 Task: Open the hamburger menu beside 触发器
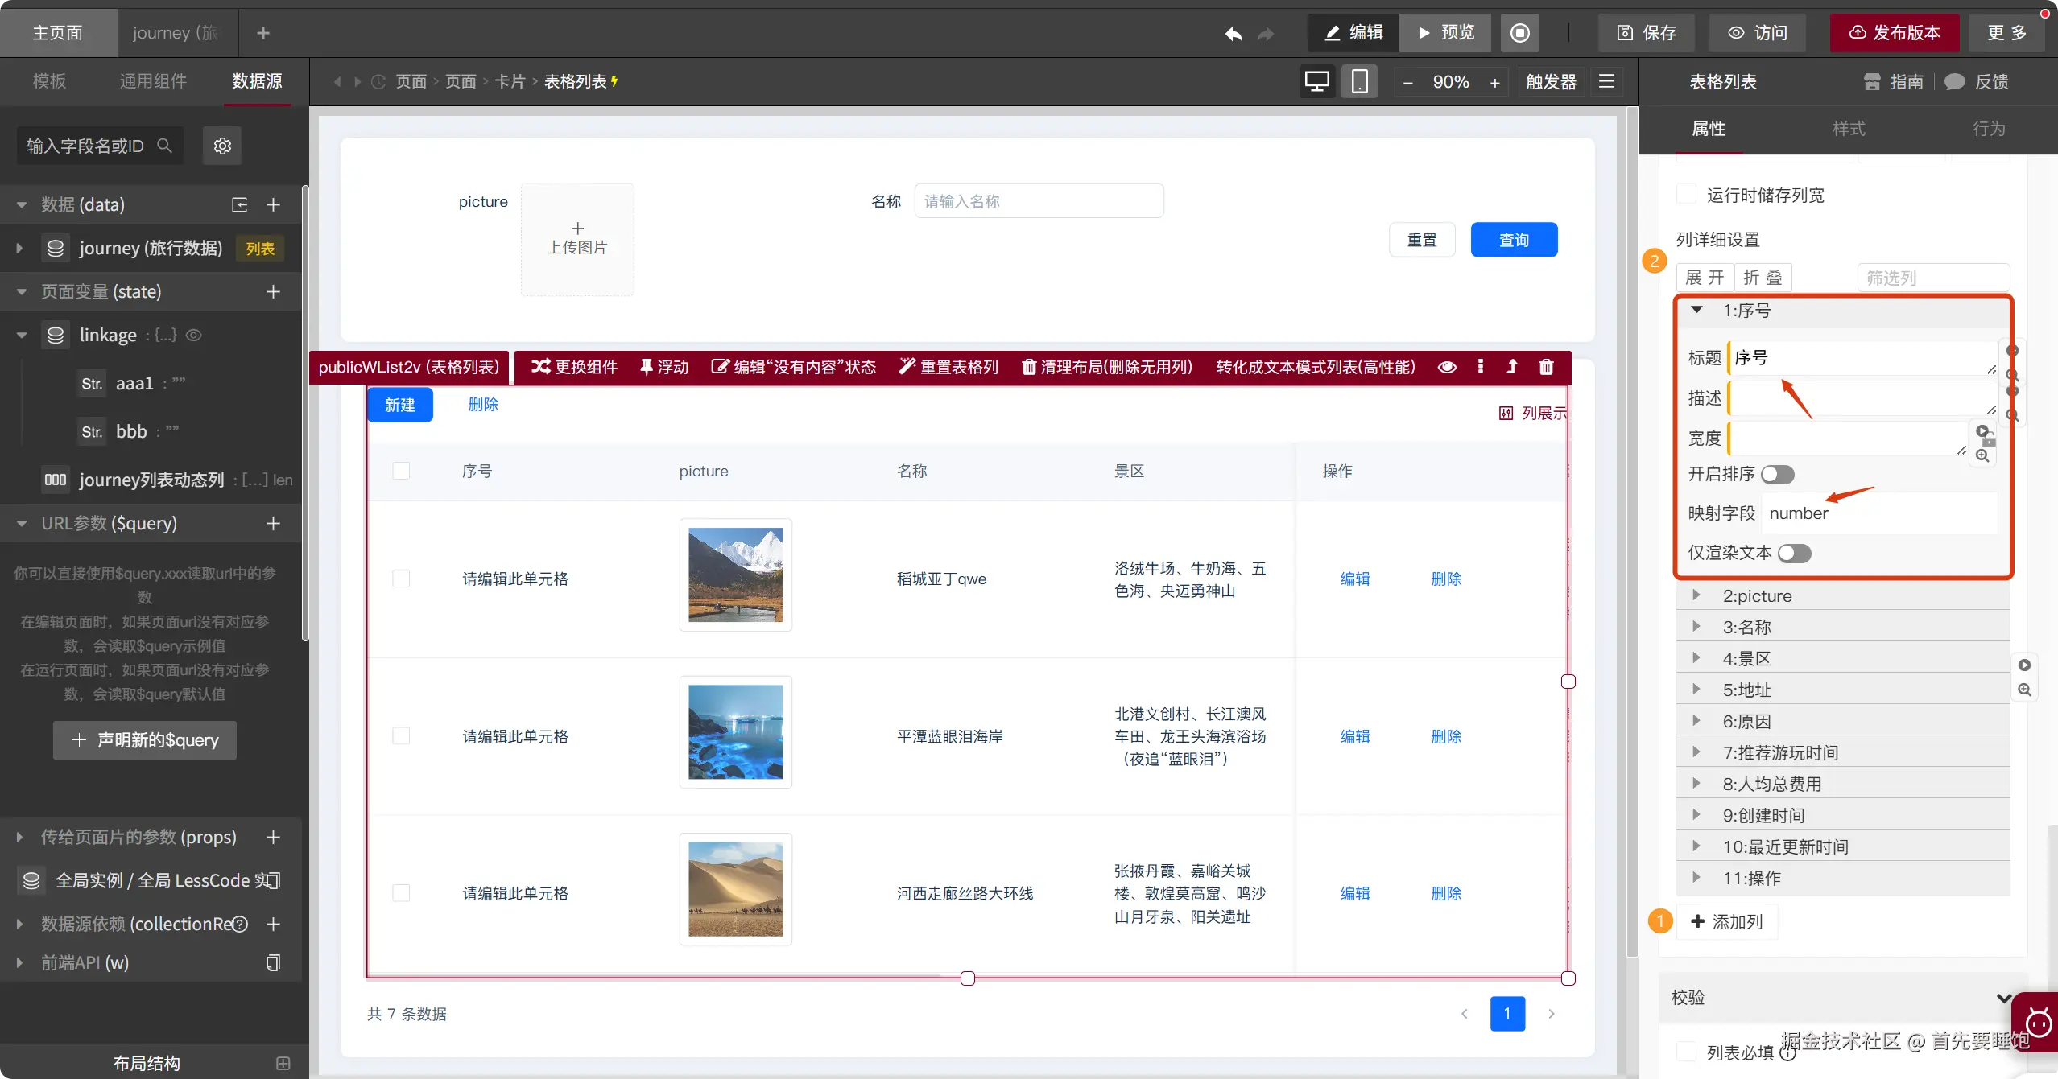point(1606,81)
